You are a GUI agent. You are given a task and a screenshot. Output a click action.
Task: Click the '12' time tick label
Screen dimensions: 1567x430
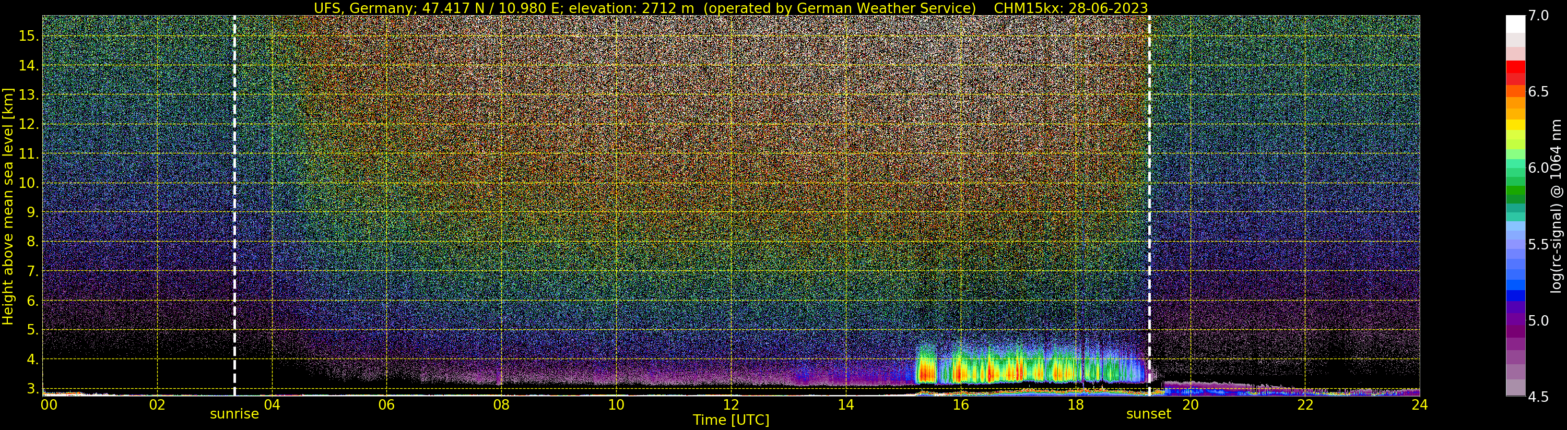point(731,404)
